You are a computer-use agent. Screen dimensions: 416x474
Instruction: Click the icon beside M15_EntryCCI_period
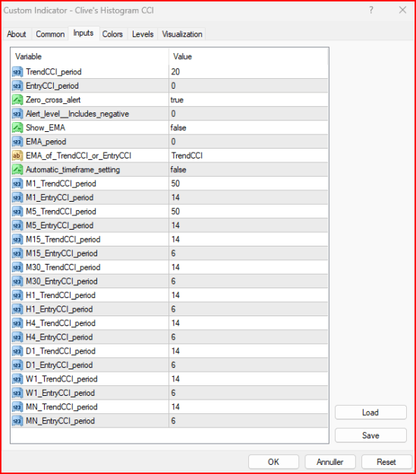coord(17,253)
